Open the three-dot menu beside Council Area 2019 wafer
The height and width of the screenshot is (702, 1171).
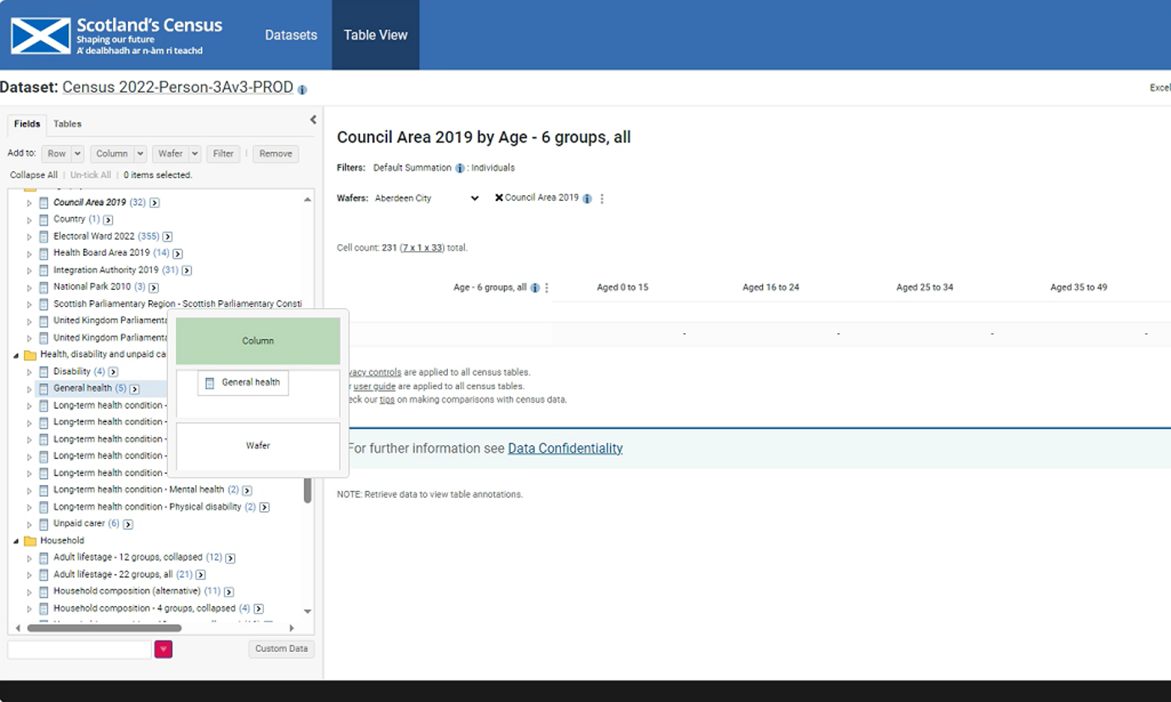[602, 198]
